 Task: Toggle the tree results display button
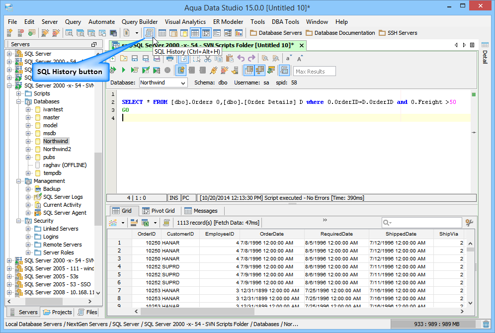point(260,70)
